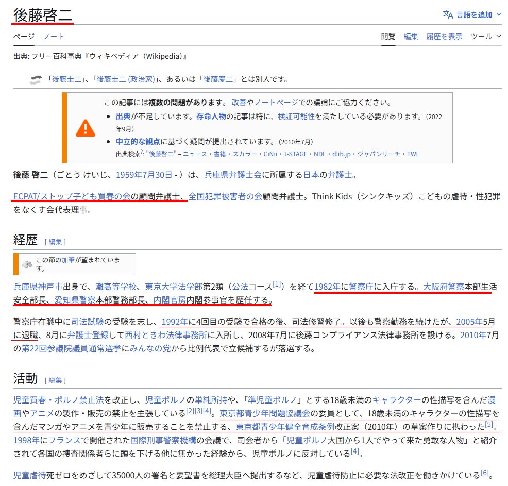Open the 兵庫県弁護士会 link
This screenshot has height=486, width=508.
click(232, 175)
